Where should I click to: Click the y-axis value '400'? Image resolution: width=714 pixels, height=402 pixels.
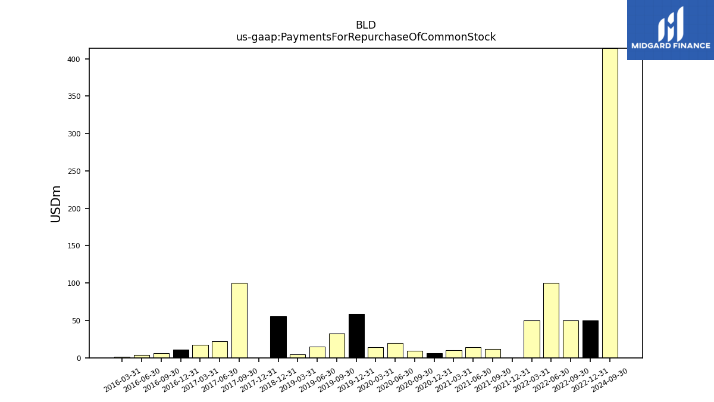(74, 59)
